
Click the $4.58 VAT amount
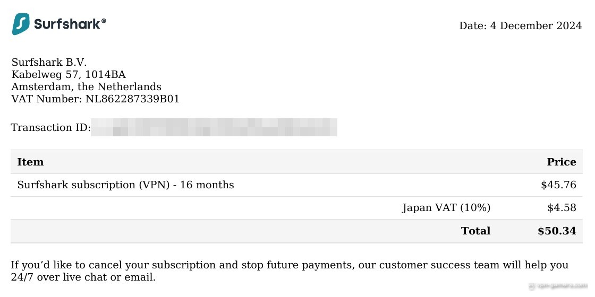[562, 208]
